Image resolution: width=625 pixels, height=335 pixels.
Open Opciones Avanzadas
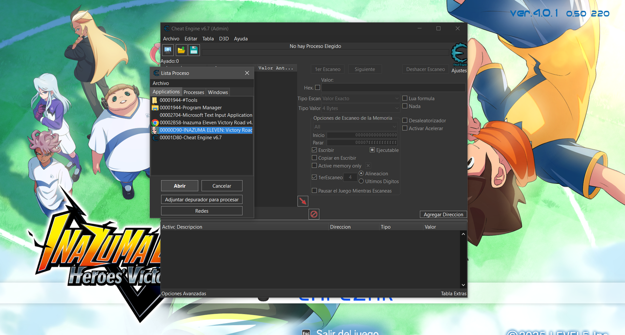(184, 294)
